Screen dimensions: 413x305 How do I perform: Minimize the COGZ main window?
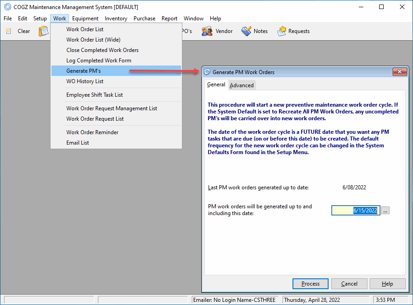(x=361, y=7)
